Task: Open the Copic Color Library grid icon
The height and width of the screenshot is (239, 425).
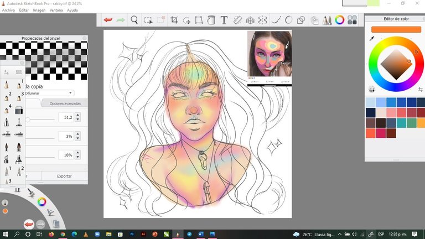Action: (352, 20)
